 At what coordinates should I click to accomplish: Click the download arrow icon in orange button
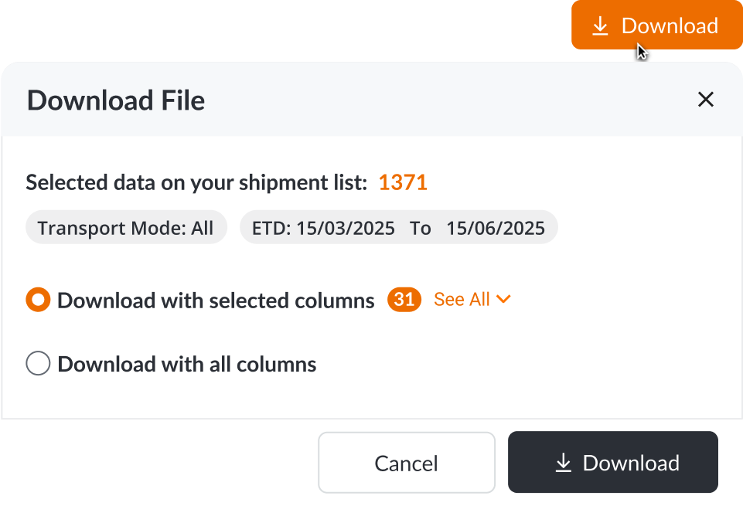[x=600, y=26]
